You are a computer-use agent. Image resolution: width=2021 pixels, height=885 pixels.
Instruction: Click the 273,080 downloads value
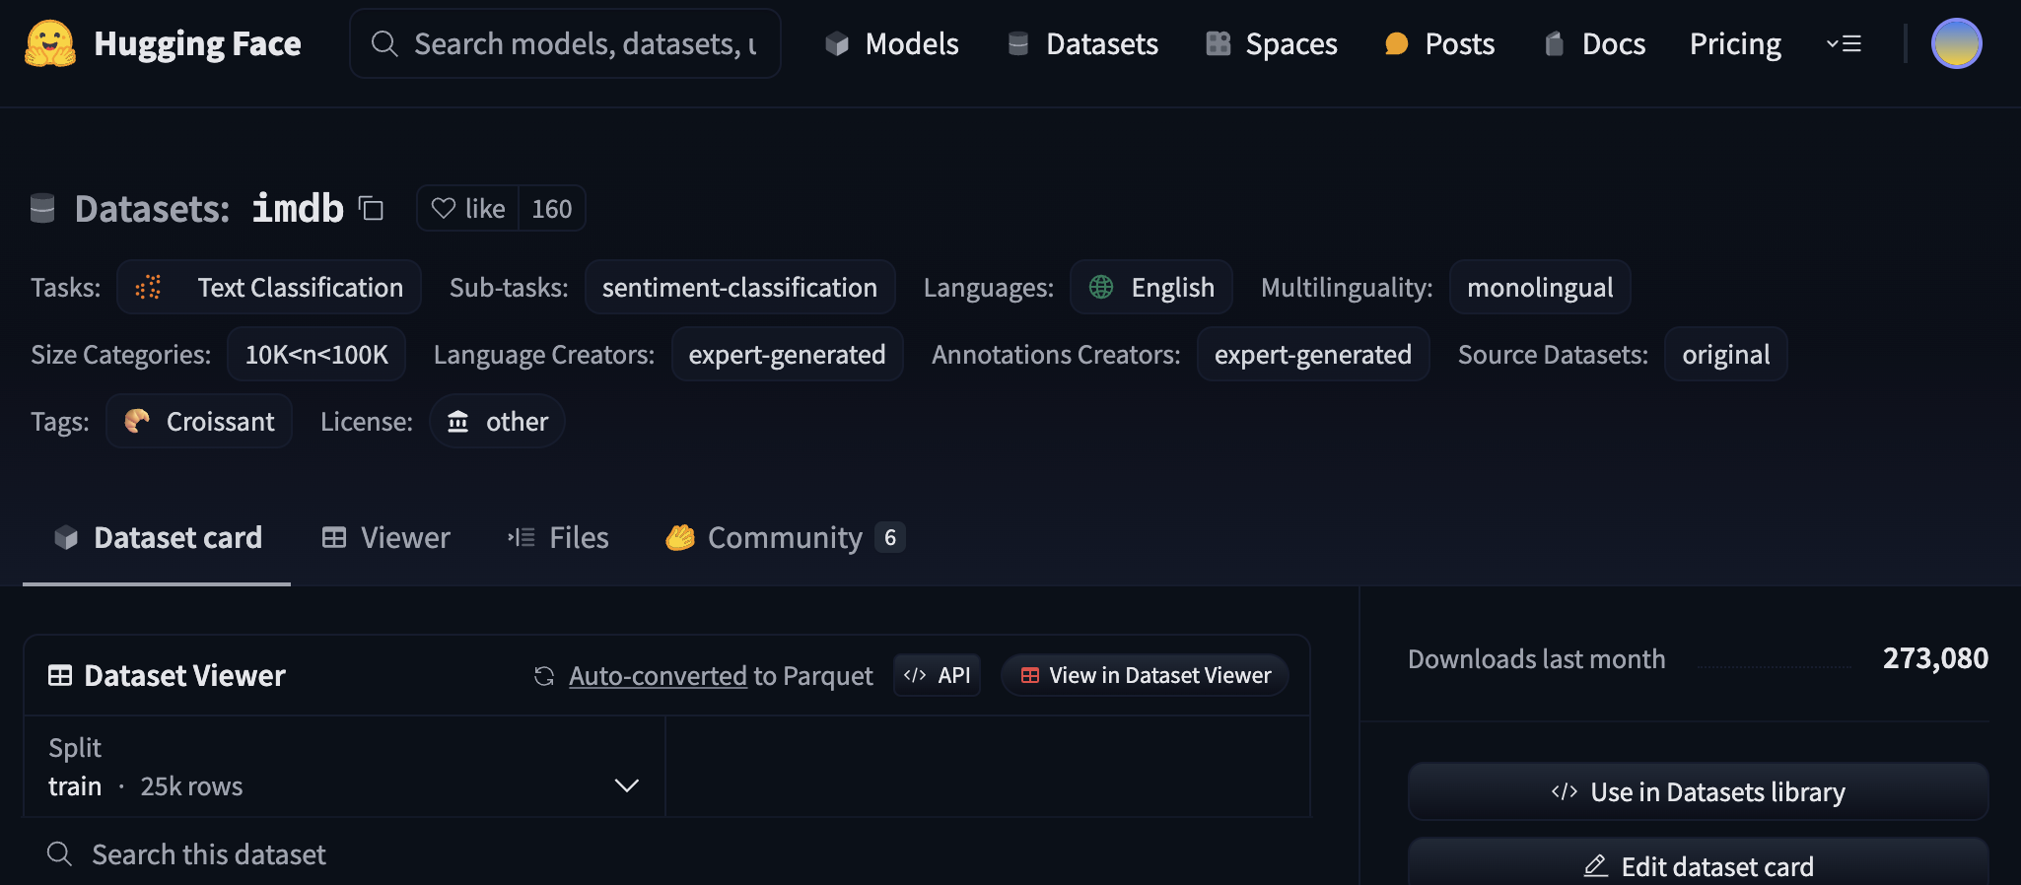pos(1935,658)
